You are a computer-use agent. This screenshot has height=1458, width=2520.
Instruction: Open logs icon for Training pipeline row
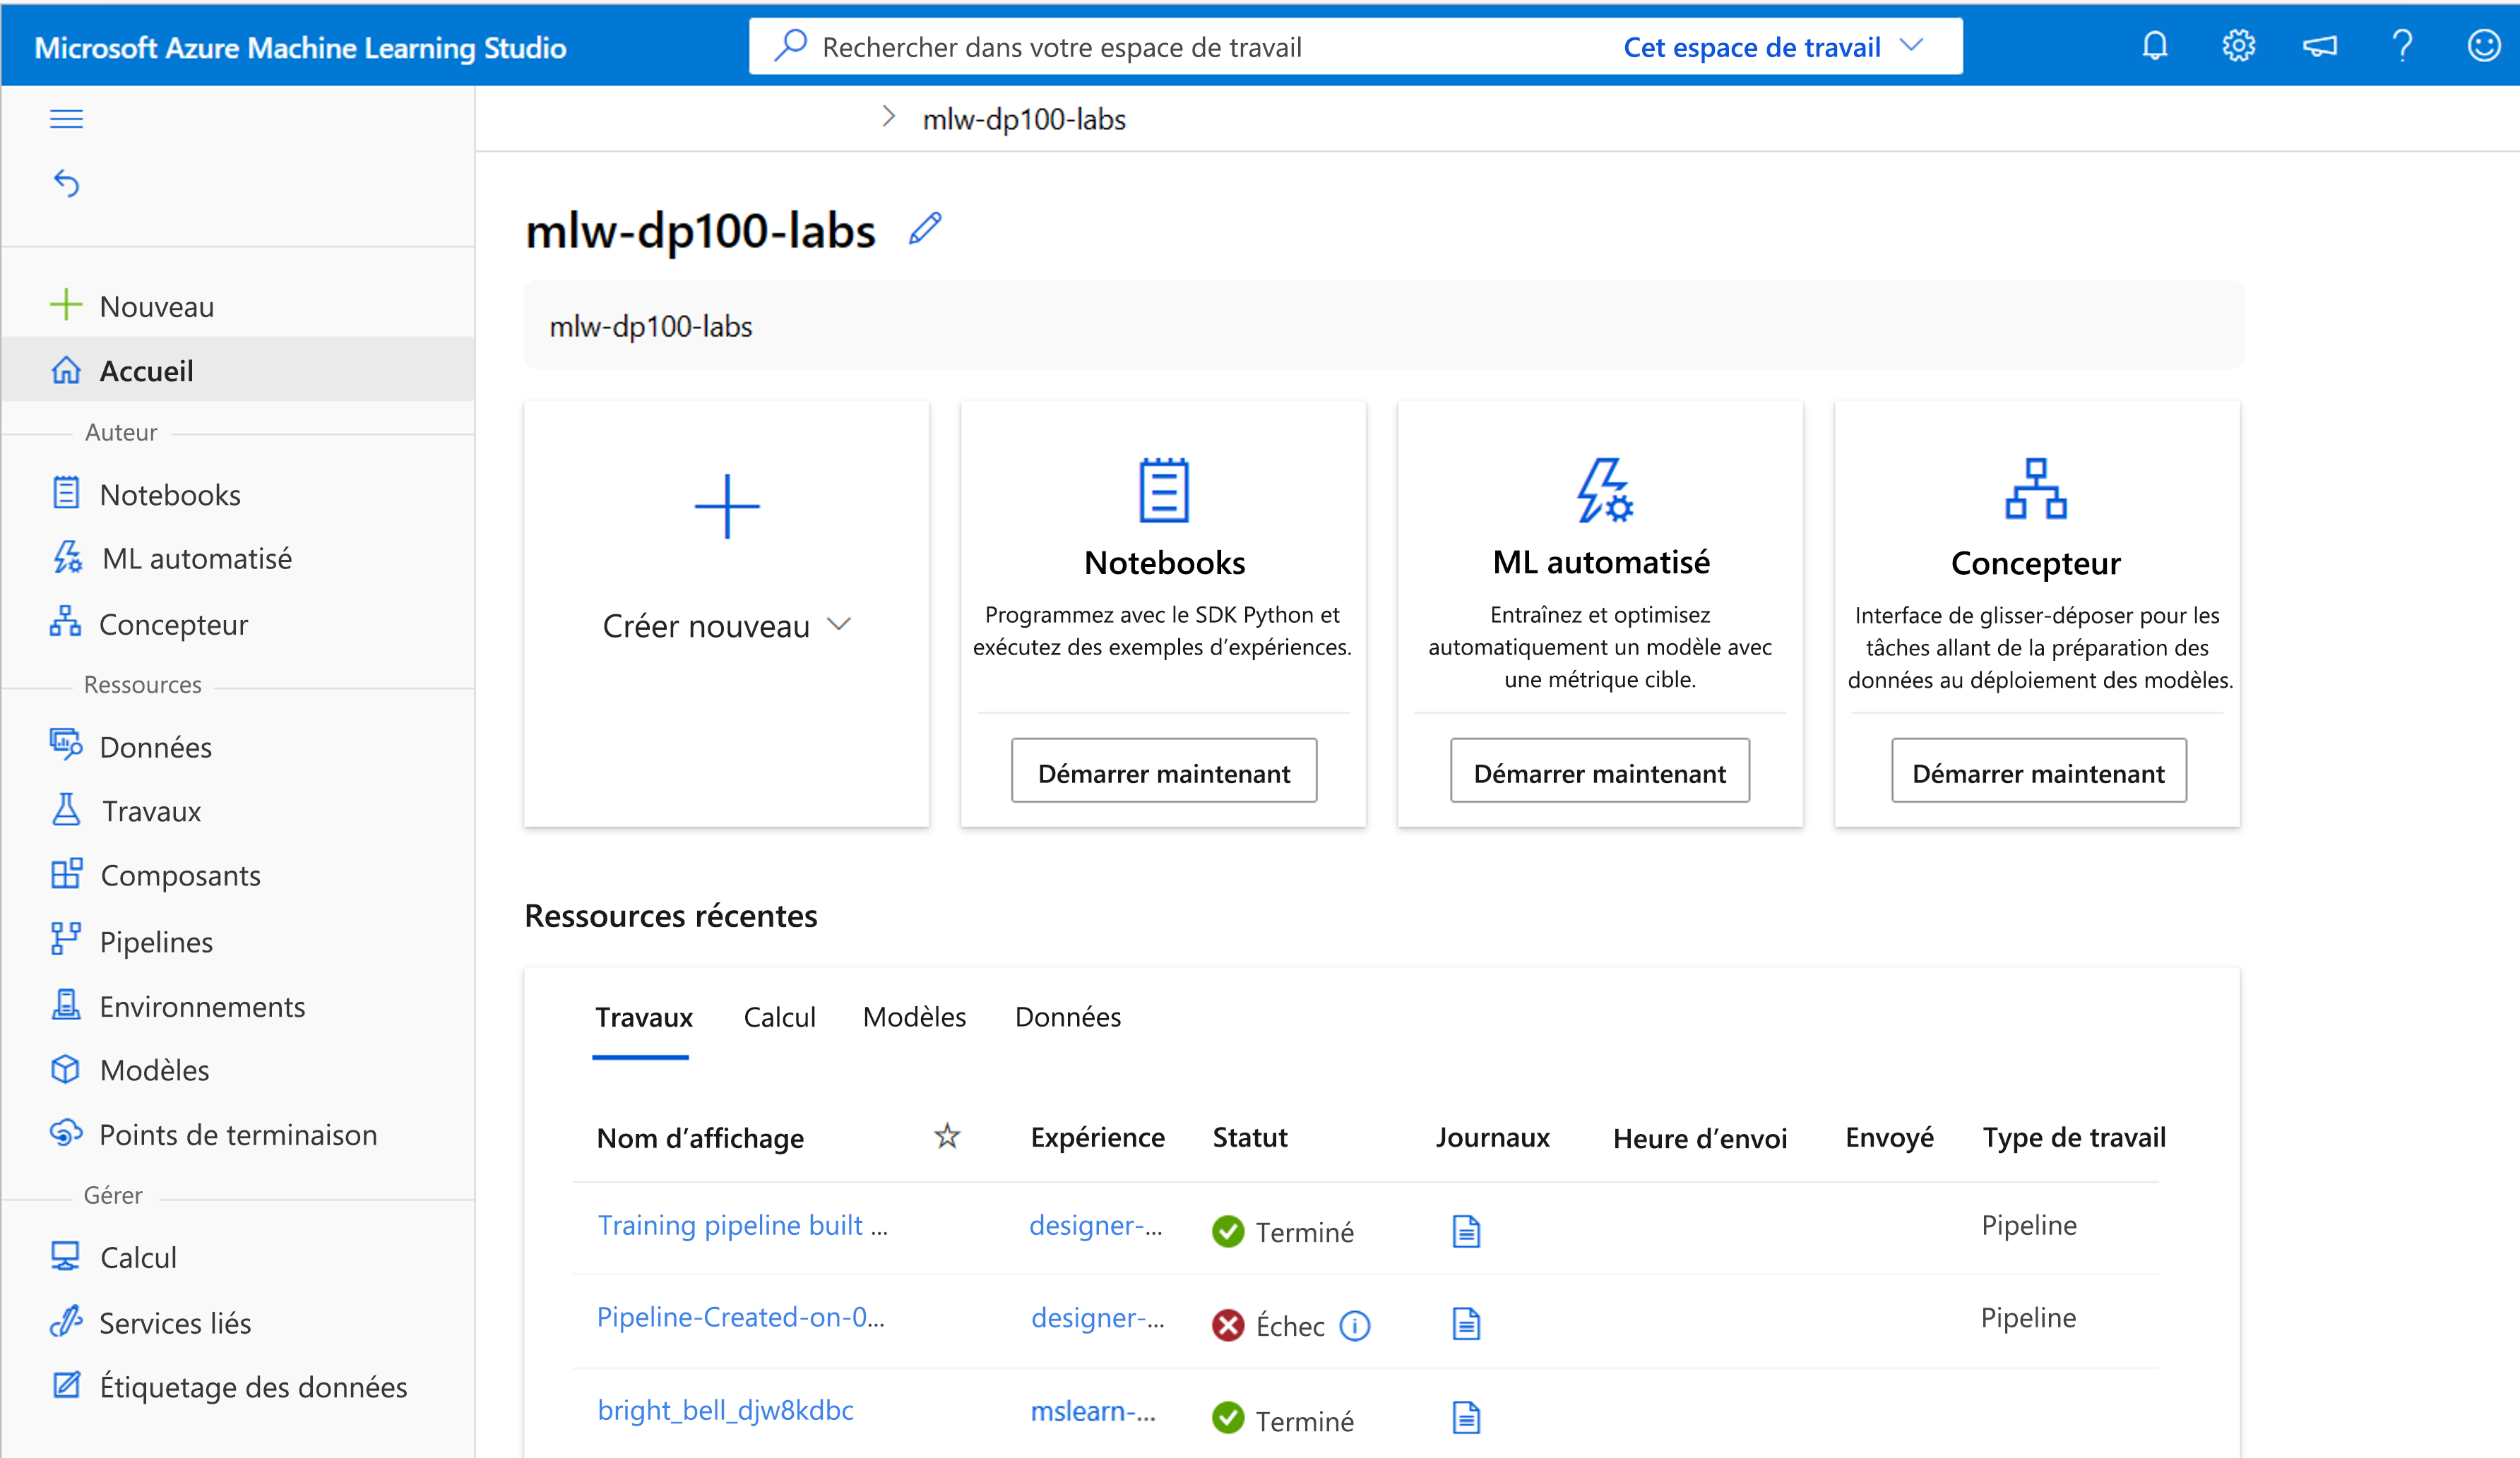coord(1466,1231)
